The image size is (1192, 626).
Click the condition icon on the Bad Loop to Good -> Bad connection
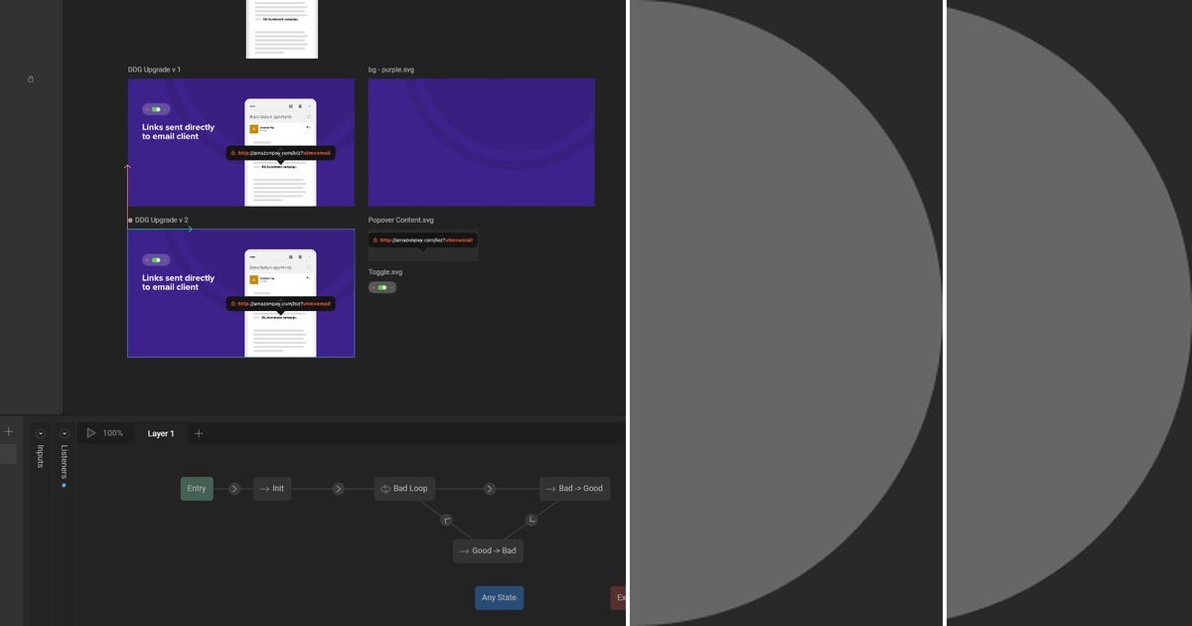click(445, 519)
